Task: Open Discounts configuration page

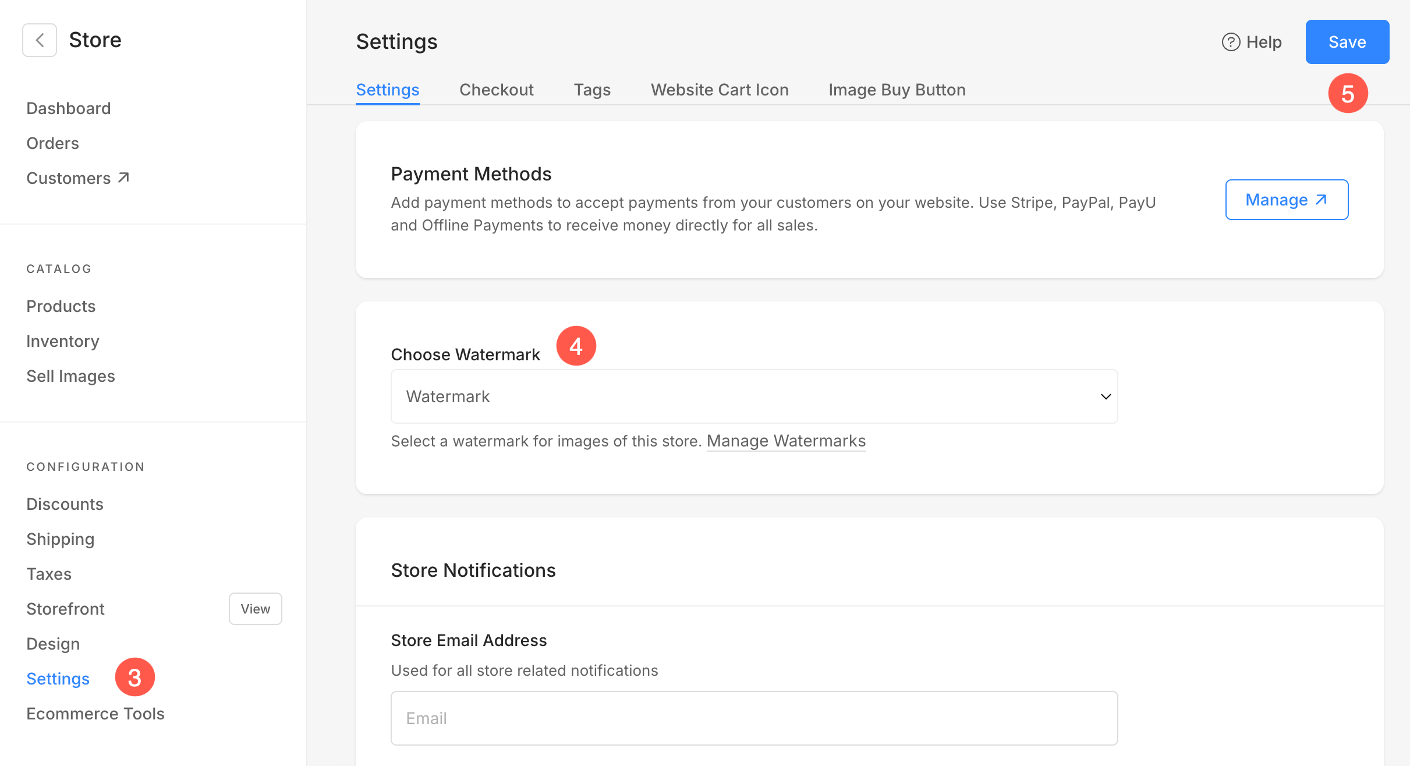Action: coord(65,504)
